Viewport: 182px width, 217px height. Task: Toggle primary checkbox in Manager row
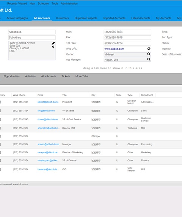click(x=0, y=144)
